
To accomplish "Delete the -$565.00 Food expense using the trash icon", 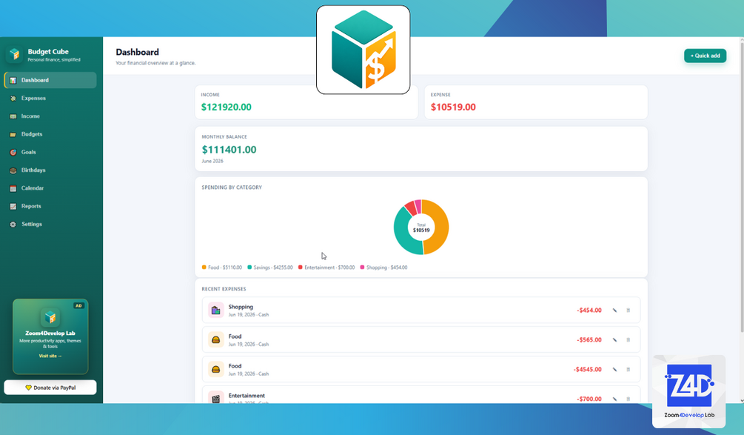I will point(629,339).
